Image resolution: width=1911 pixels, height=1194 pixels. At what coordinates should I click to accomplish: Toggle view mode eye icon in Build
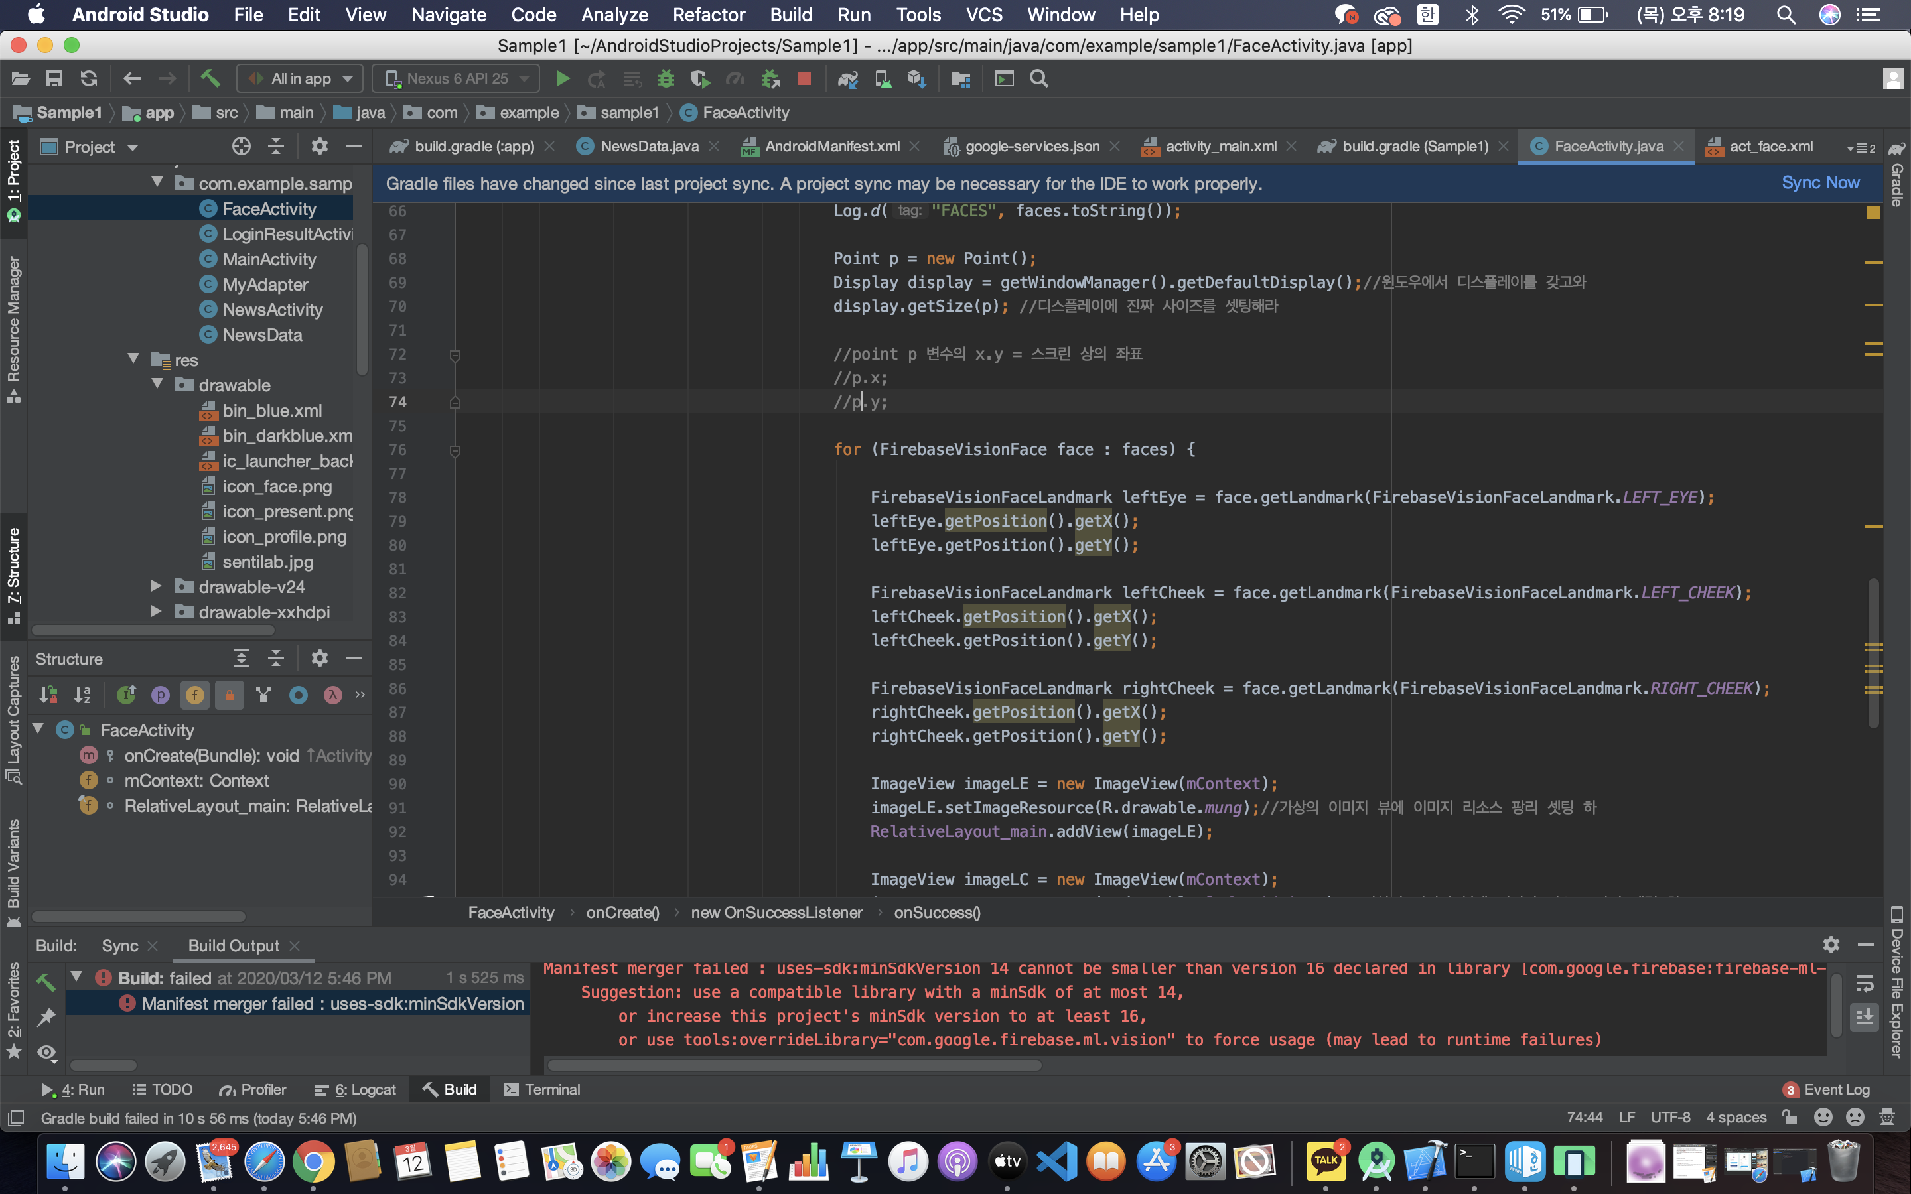(x=46, y=1053)
